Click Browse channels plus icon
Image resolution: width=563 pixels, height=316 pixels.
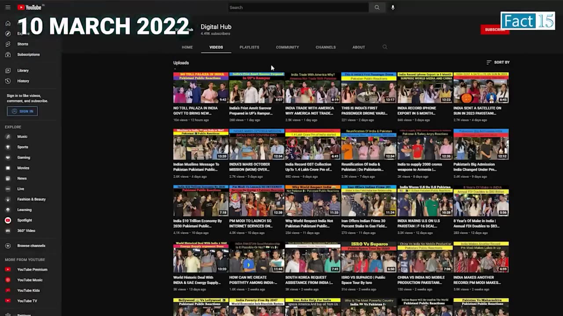point(8,246)
